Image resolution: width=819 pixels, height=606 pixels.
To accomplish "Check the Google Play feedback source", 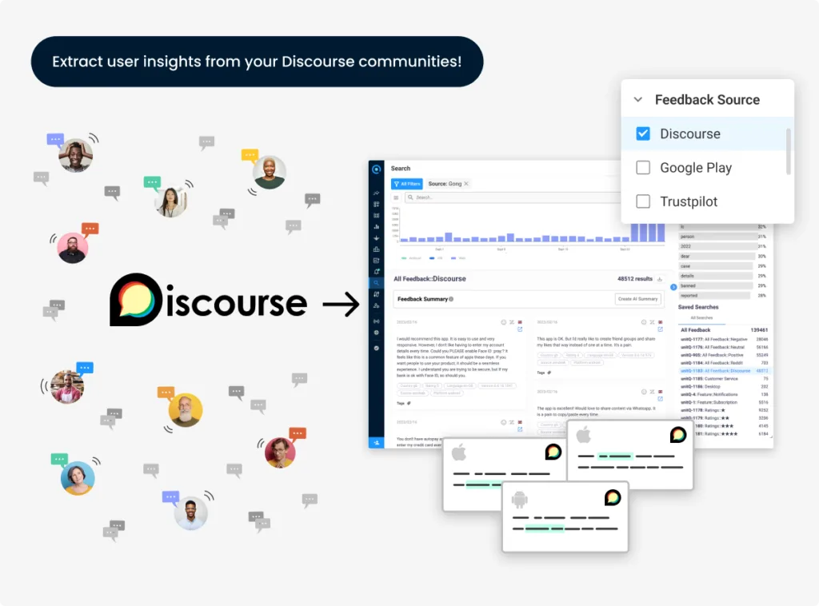I will pyautogui.click(x=643, y=168).
